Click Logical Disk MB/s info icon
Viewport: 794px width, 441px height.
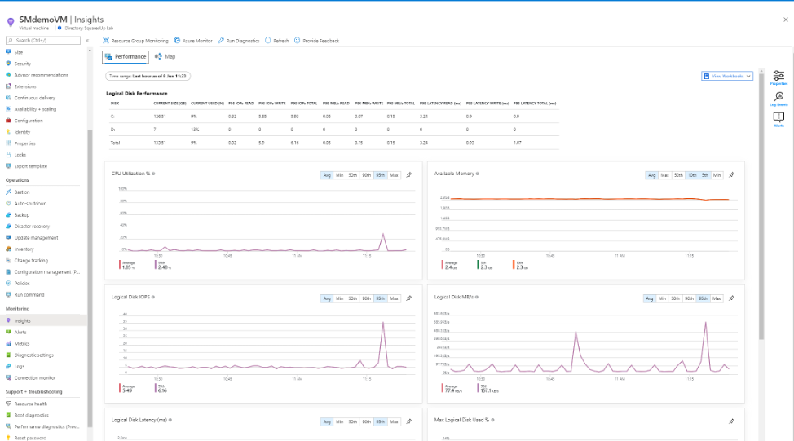(477, 298)
